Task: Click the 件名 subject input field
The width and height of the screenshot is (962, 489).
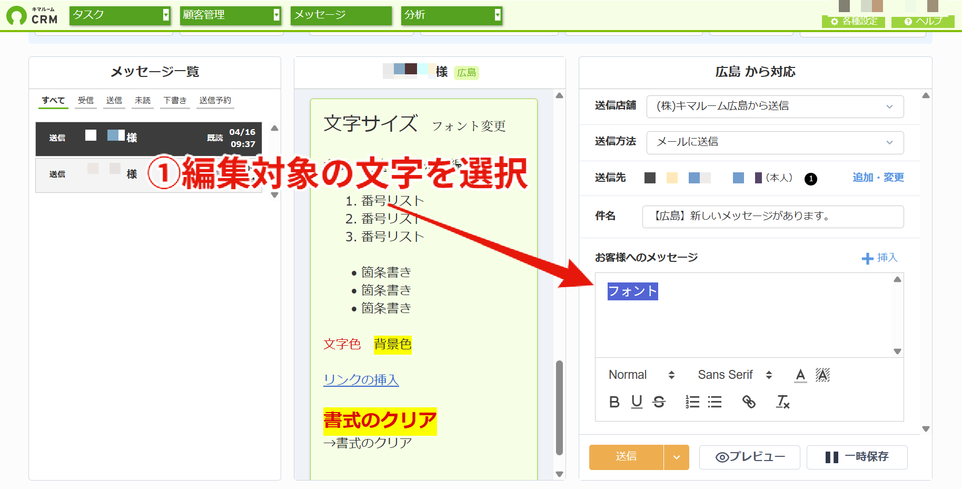Action: pos(773,217)
